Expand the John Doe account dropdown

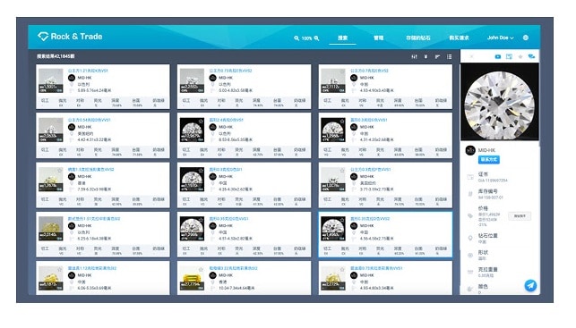(501, 38)
